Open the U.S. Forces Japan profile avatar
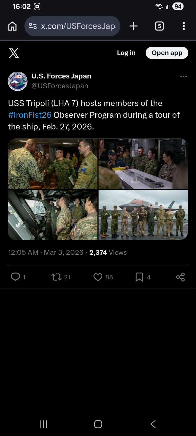196x436 pixels. [18, 81]
